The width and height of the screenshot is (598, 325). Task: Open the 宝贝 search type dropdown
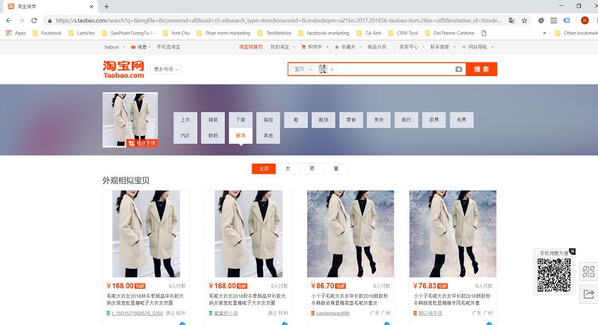(x=303, y=69)
